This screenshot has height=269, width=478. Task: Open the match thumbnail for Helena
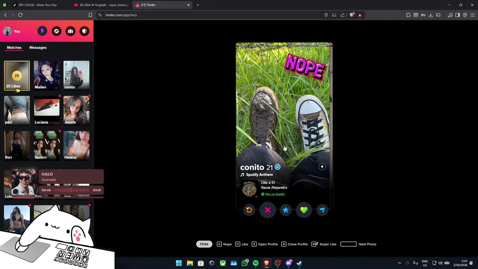point(76,146)
